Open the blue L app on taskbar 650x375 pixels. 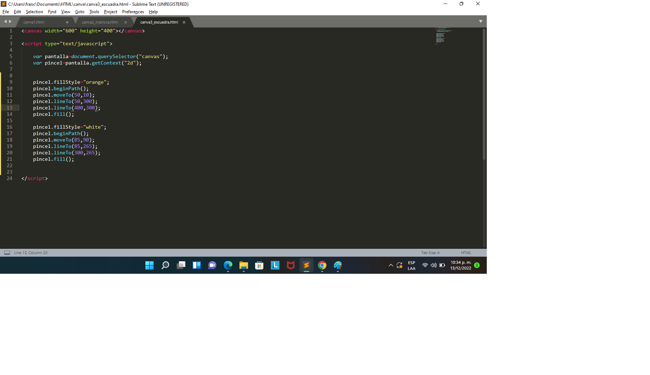tap(275, 265)
